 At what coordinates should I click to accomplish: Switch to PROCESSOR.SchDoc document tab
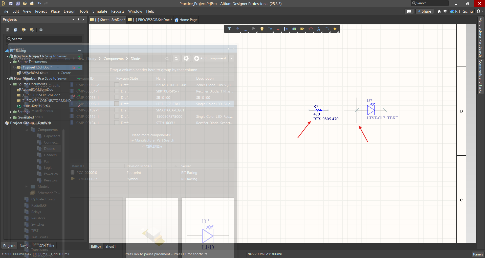pos(150,20)
